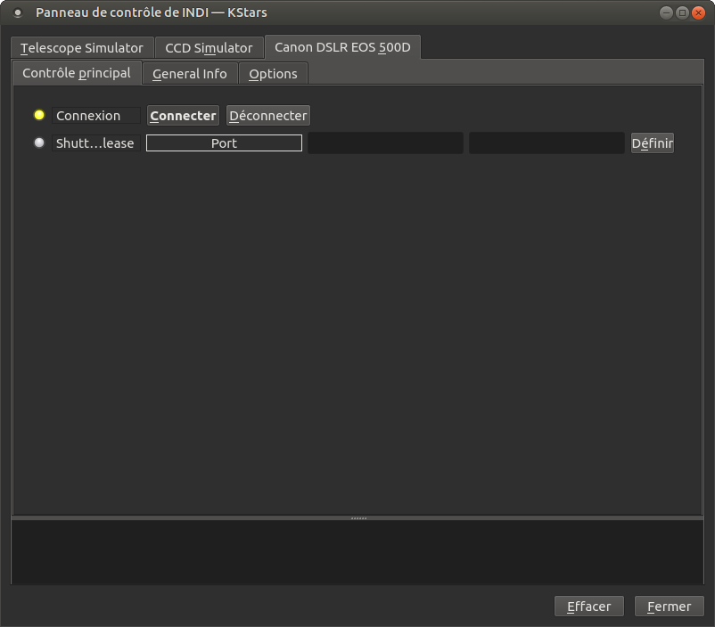715x627 pixels.
Task: Click the Port field label
Action: (224, 143)
